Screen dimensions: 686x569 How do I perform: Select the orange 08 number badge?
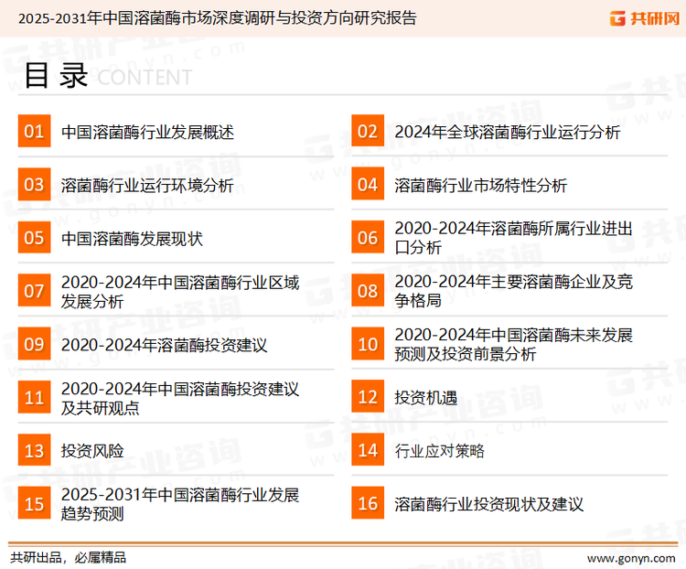368,291
